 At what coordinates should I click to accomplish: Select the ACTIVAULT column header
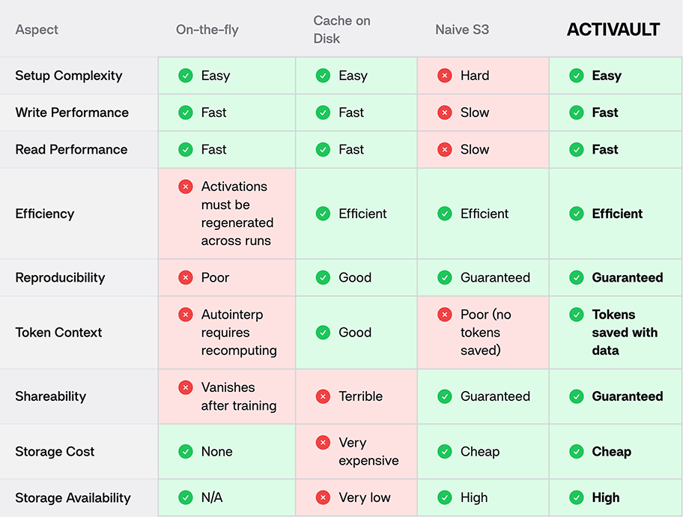point(613,30)
